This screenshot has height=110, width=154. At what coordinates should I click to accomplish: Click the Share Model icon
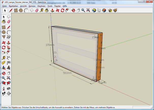115,10
